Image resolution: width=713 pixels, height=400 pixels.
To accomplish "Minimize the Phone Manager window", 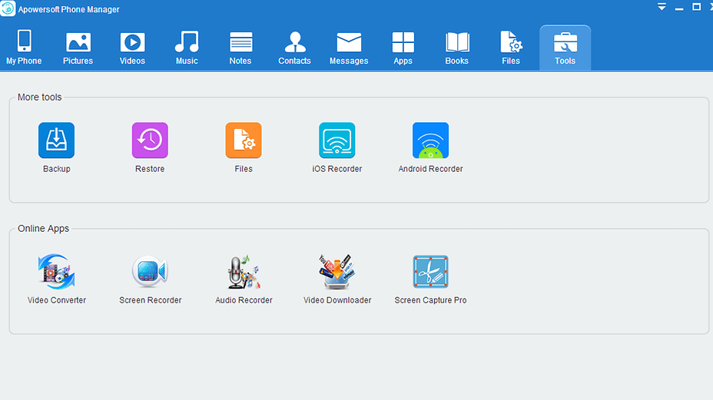I will 679,8.
